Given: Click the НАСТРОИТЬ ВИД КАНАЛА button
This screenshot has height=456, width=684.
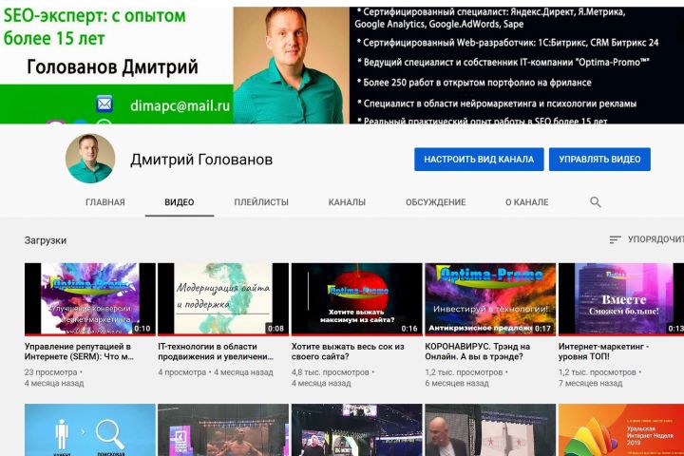Looking at the screenshot, I should 479,160.
